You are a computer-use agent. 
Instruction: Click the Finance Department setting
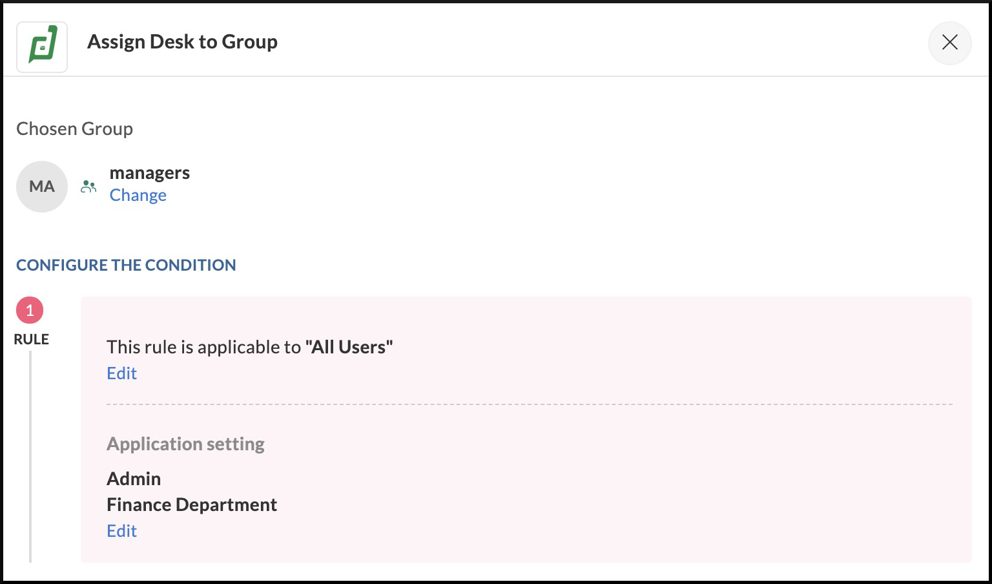[191, 505]
